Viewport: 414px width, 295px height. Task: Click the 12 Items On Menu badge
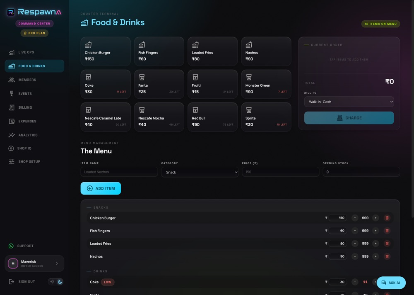(x=380, y=24)
